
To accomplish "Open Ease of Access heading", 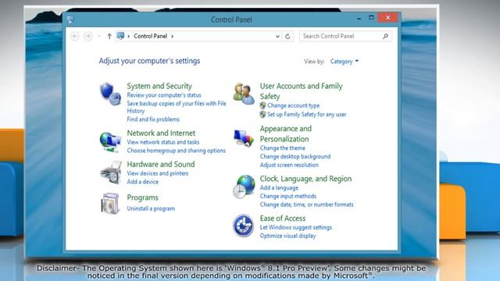I will tap(283, 219).
